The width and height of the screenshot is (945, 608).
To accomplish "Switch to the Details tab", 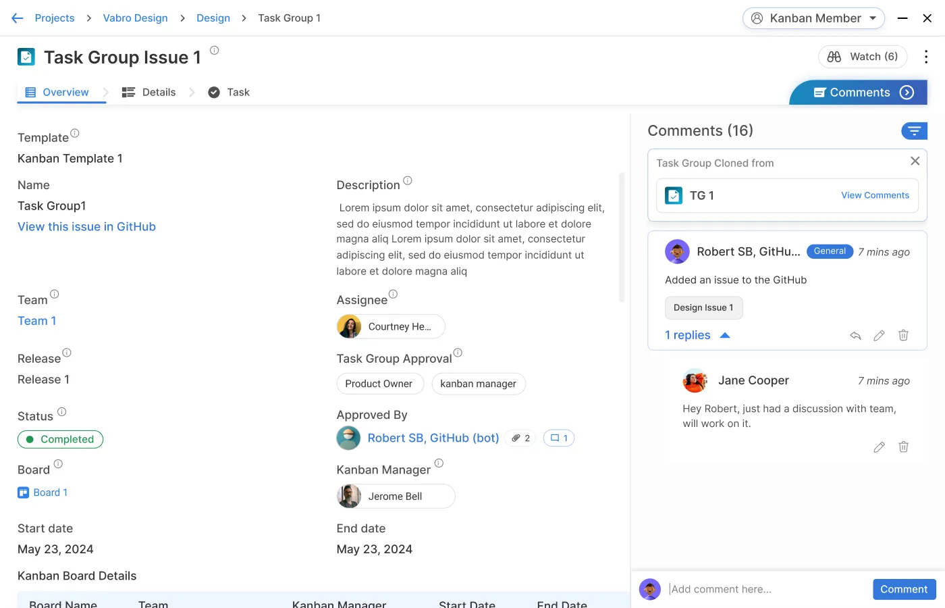I will [x=149, y=93].
